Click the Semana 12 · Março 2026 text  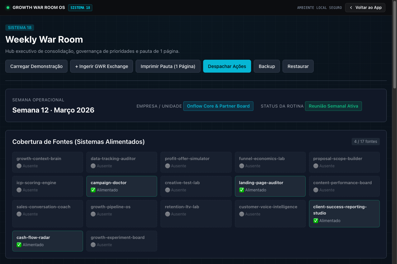click(53, 110)
